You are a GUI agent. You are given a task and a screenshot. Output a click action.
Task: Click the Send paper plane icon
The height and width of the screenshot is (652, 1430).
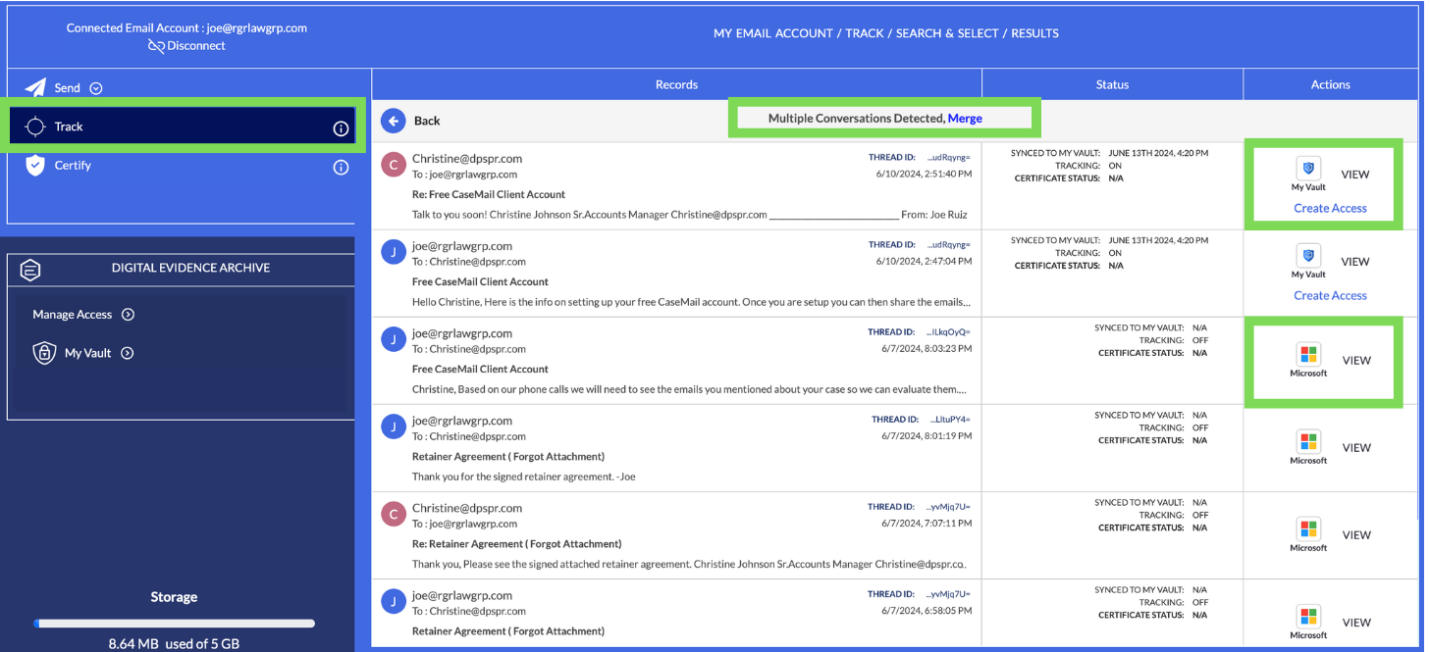click(35, 87)
